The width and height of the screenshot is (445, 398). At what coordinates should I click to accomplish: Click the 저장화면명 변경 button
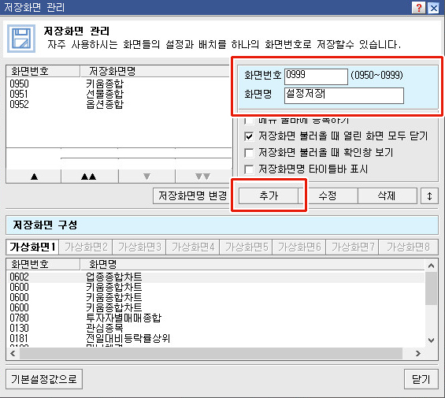[192, 195]
